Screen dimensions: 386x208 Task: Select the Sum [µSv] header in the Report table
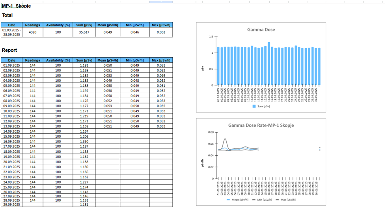pyautogui.click(x=84, y=60)
